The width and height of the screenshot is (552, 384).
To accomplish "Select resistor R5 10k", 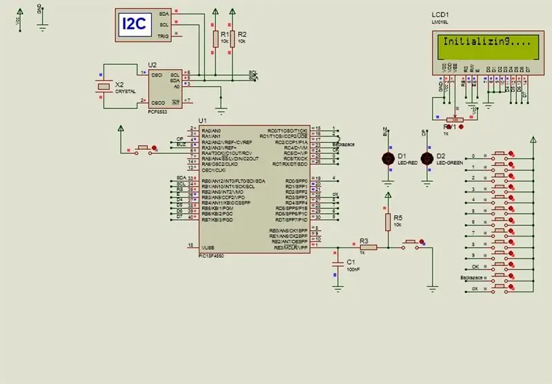I will [388, 222].
